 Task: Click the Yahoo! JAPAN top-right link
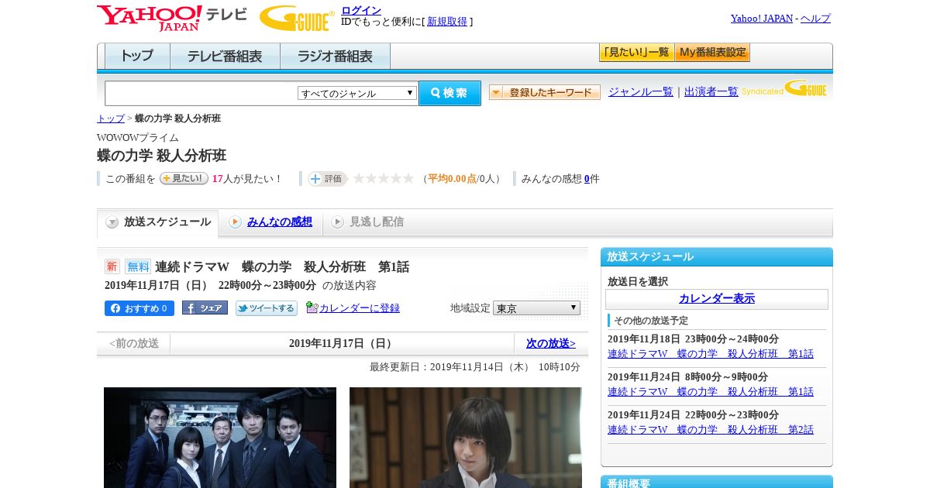click(x=762, y=19)
